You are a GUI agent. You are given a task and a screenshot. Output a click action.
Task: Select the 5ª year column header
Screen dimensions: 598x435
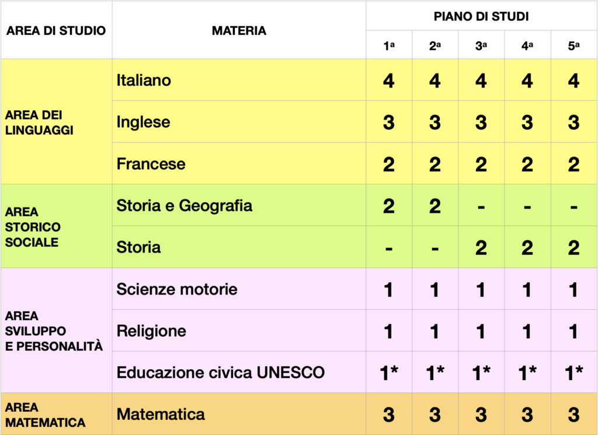[574, 45]
